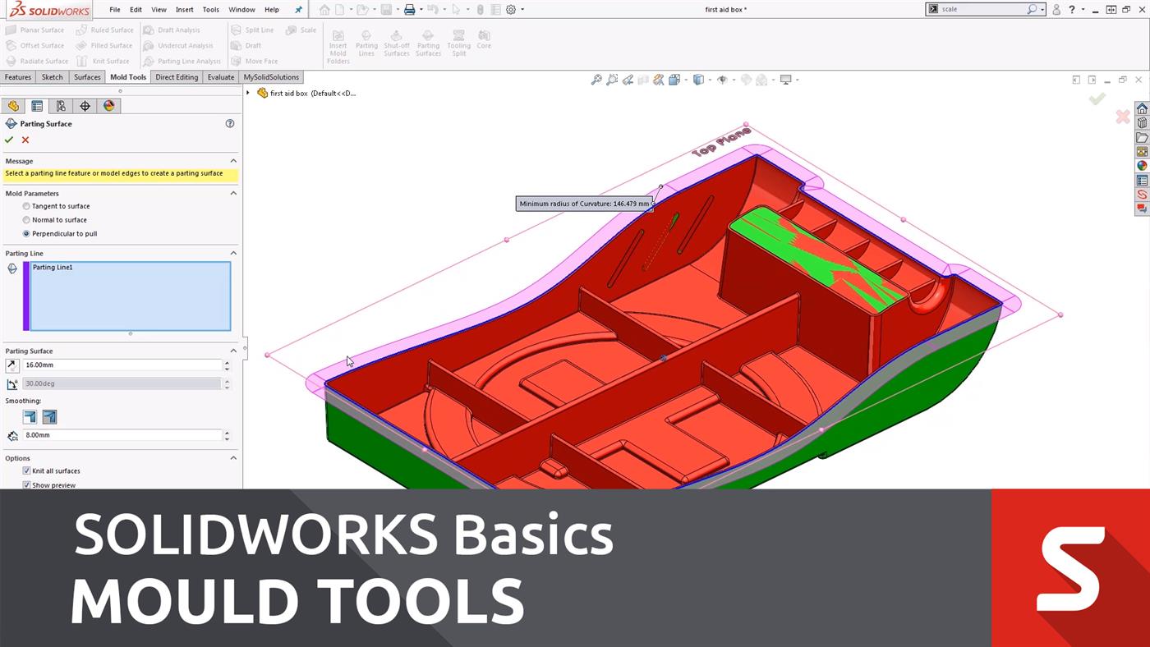Confirm Parting Surface with green check
The image size is (1150, 647).
click(8, 140)
